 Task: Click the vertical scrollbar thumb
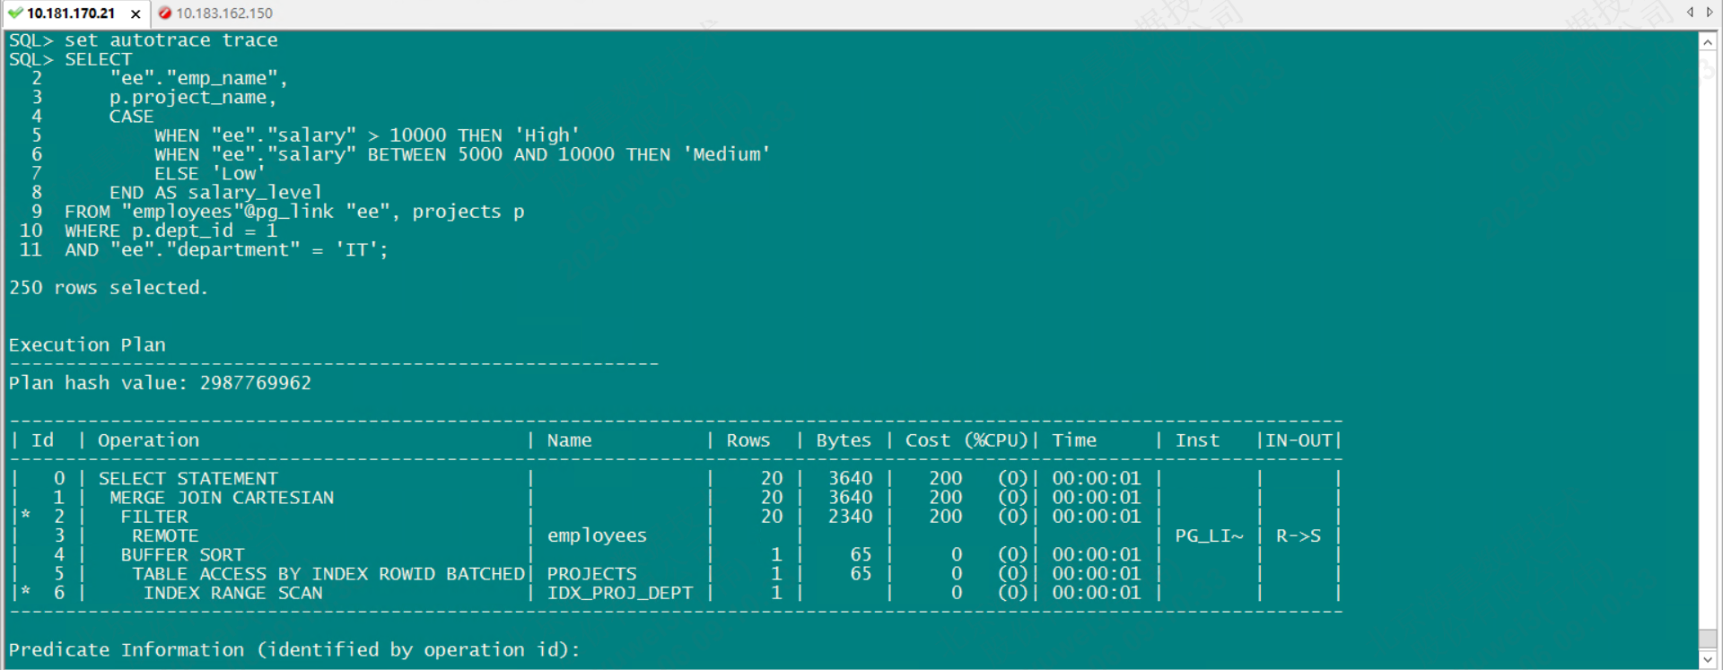point(1708,638)
